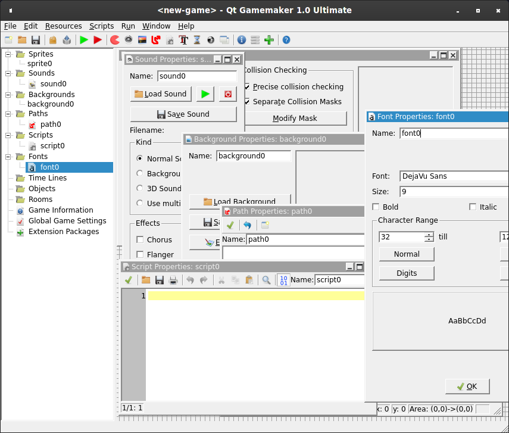Viewport: 509px width, 433px height.
Task: Click the Digits character range button
Action: tap(407, 273)
